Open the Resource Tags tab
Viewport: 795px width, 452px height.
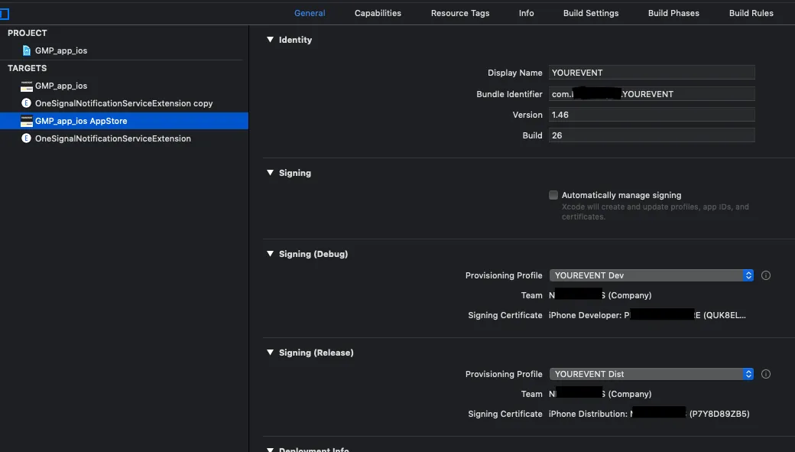coord(460,13)
